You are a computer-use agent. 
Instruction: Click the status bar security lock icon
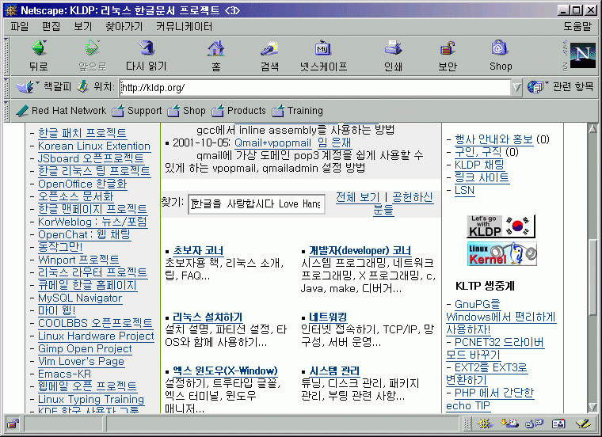[13, 424]
